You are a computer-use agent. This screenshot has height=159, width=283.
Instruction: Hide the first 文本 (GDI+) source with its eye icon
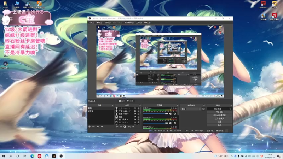(135, 108)
